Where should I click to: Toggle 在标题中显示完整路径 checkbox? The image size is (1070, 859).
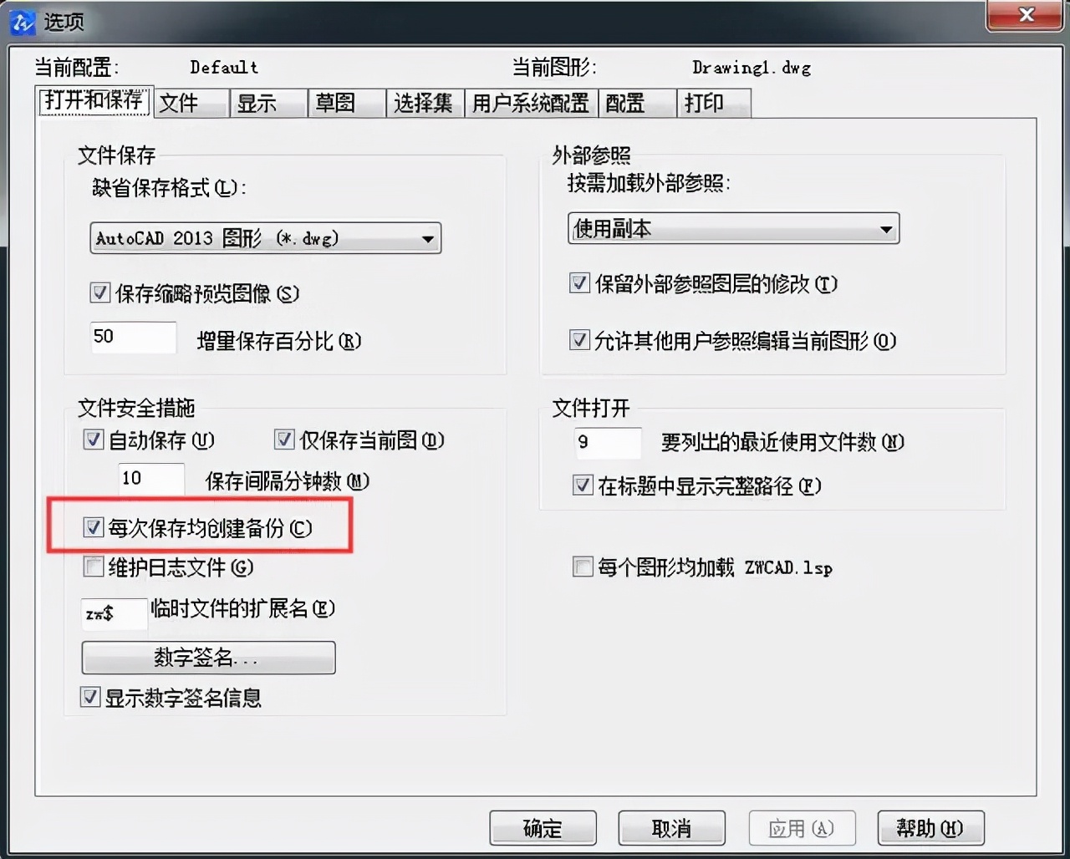coord(582,485)
